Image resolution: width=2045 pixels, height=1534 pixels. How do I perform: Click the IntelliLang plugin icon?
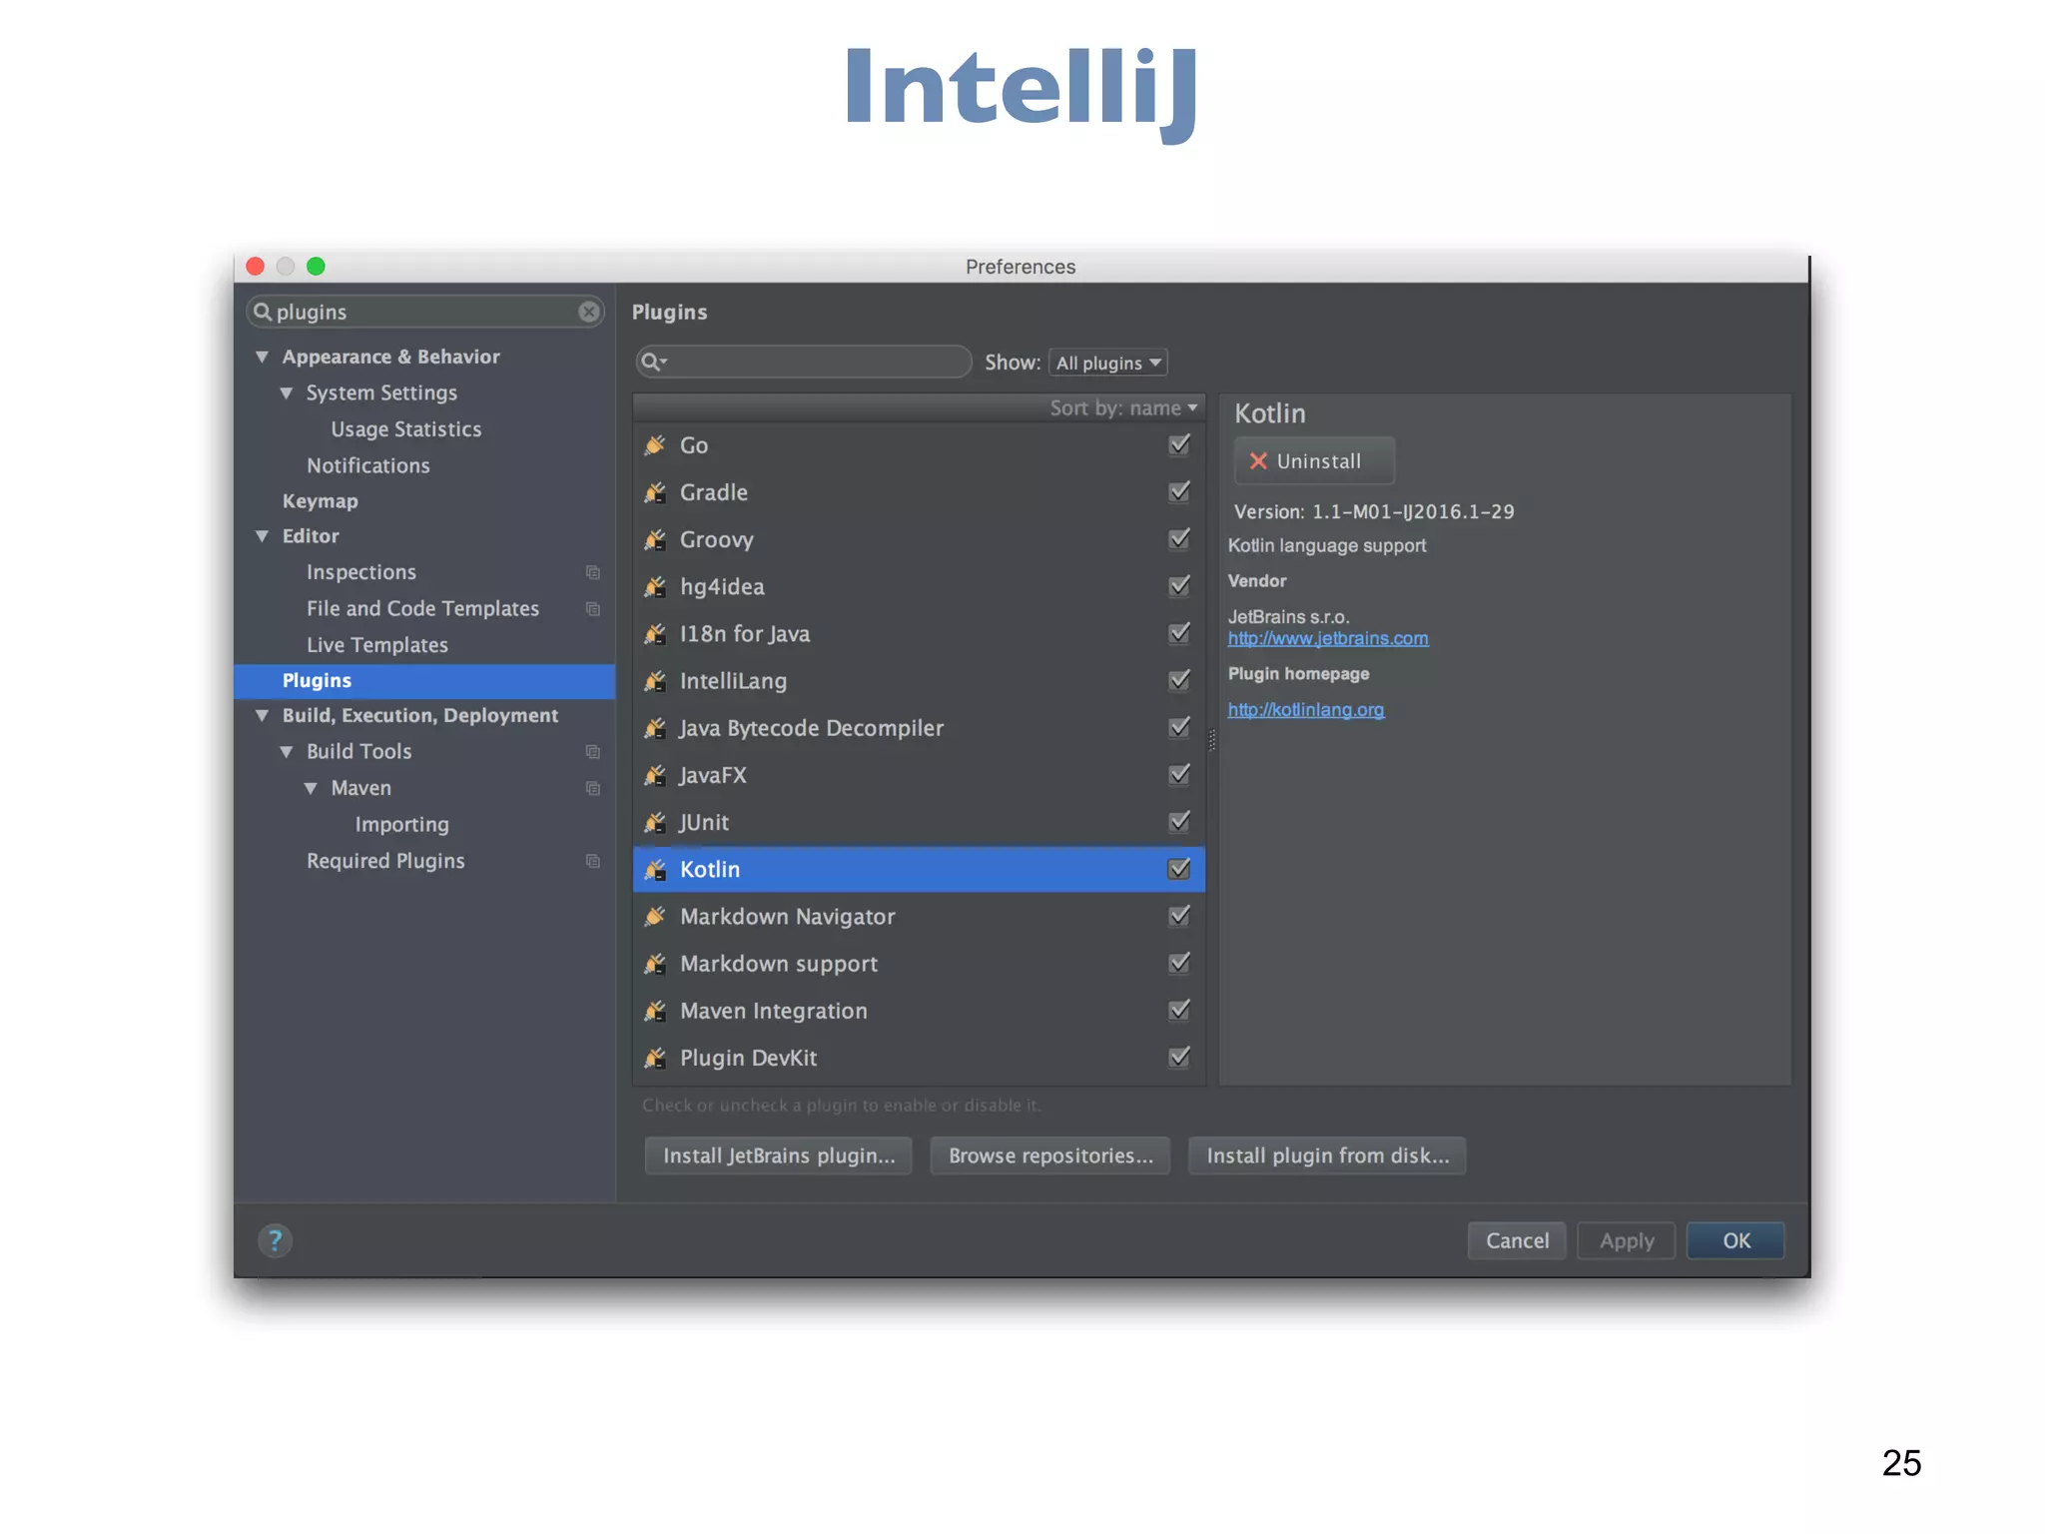(x=655, y=681)
